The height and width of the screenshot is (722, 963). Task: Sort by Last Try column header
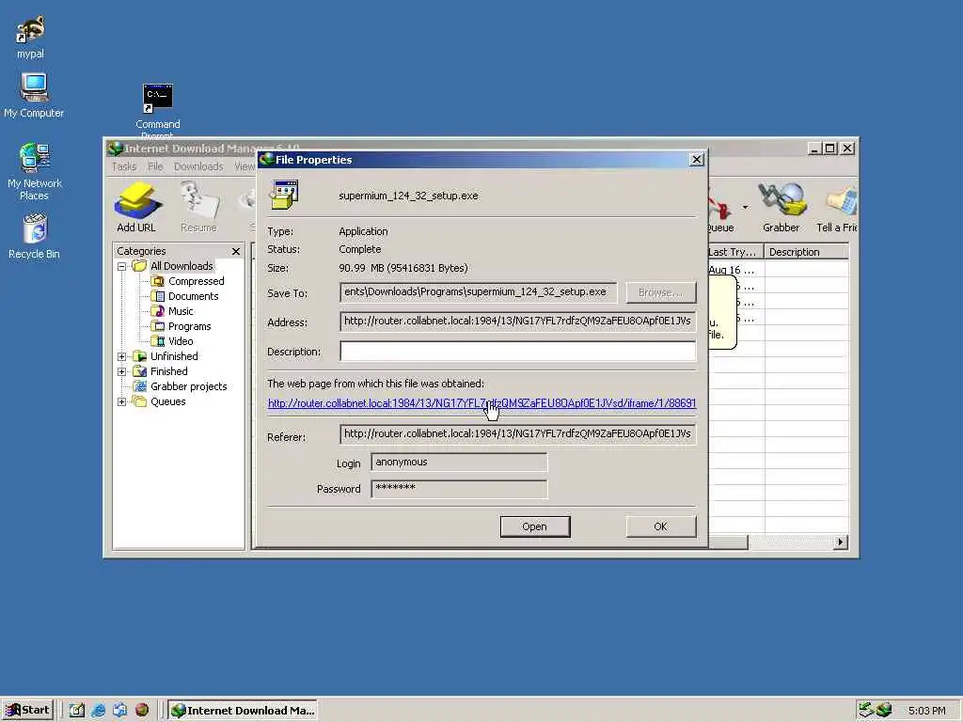tap(735, 252)
